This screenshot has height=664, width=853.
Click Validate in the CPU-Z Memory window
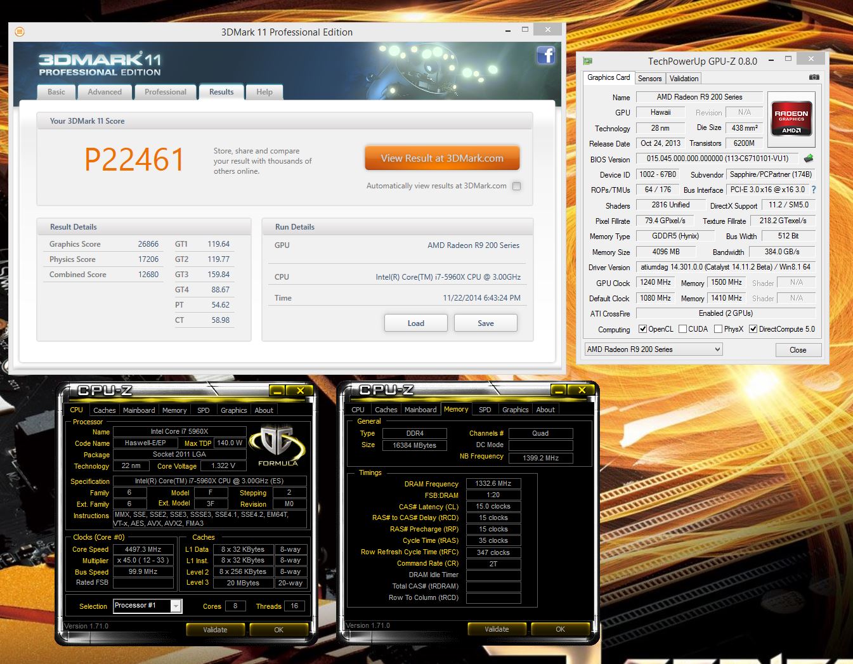coord(497,629)
